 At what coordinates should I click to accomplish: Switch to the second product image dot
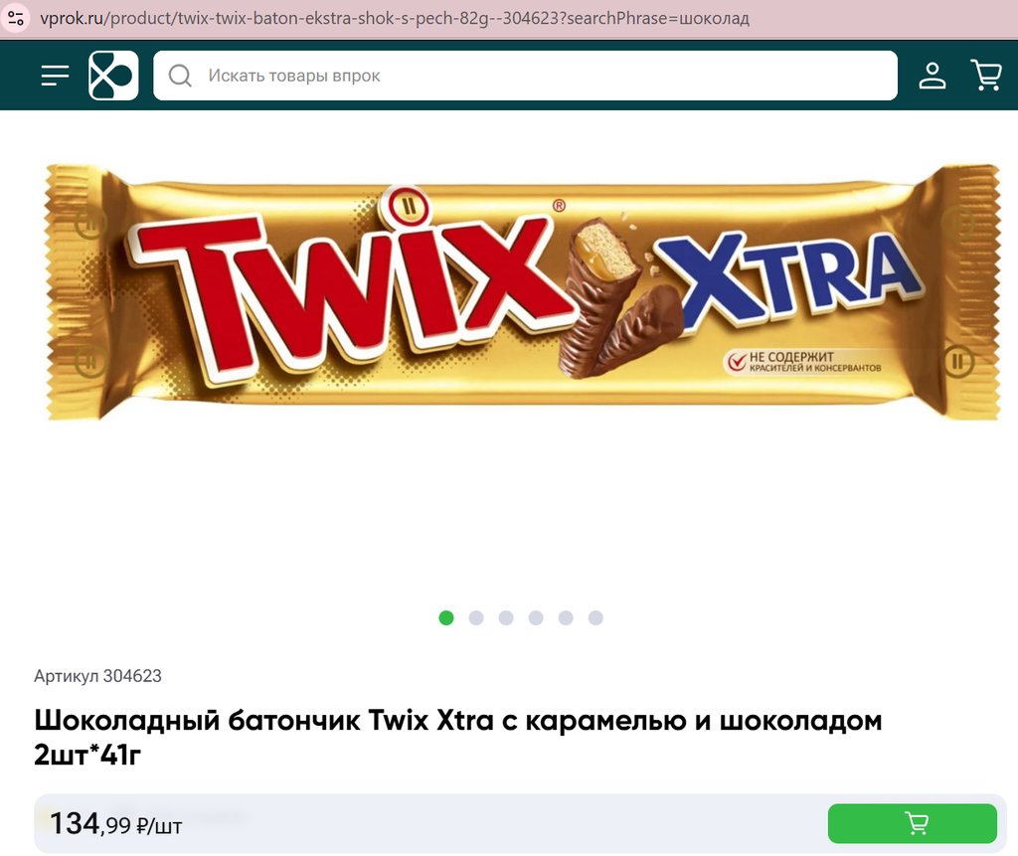pyautogui.click(x=476, y=617)
